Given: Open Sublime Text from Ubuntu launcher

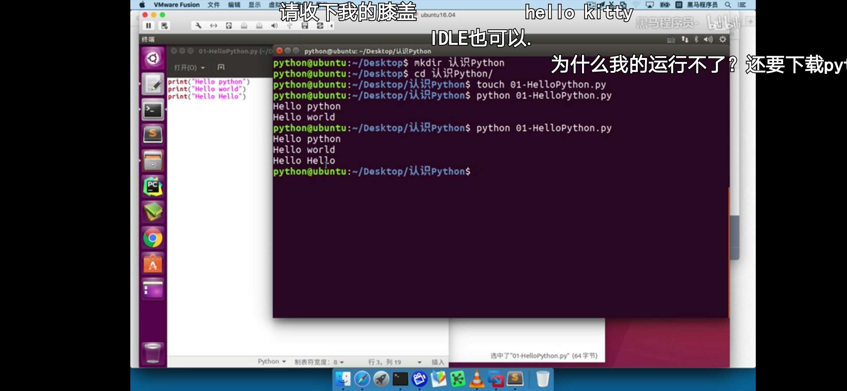Looking at the screenshot, I should pos(153,135).
